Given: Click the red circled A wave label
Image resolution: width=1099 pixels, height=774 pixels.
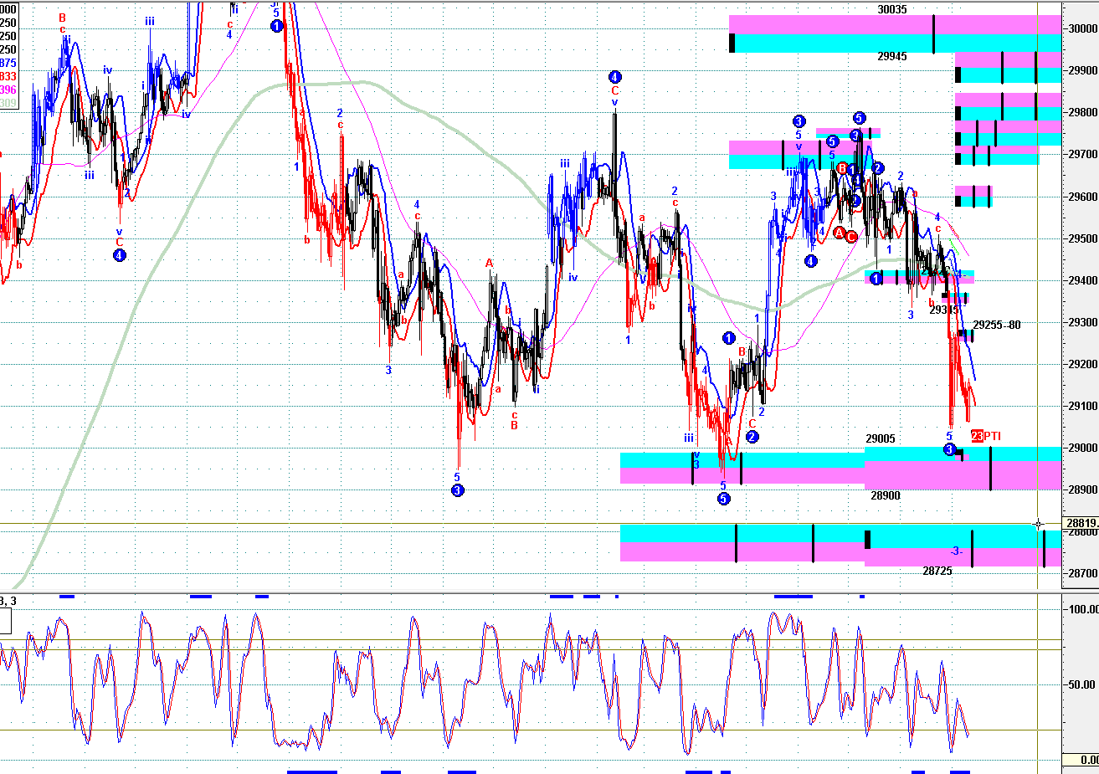Looking at the screenshot, I should point(840,233).
